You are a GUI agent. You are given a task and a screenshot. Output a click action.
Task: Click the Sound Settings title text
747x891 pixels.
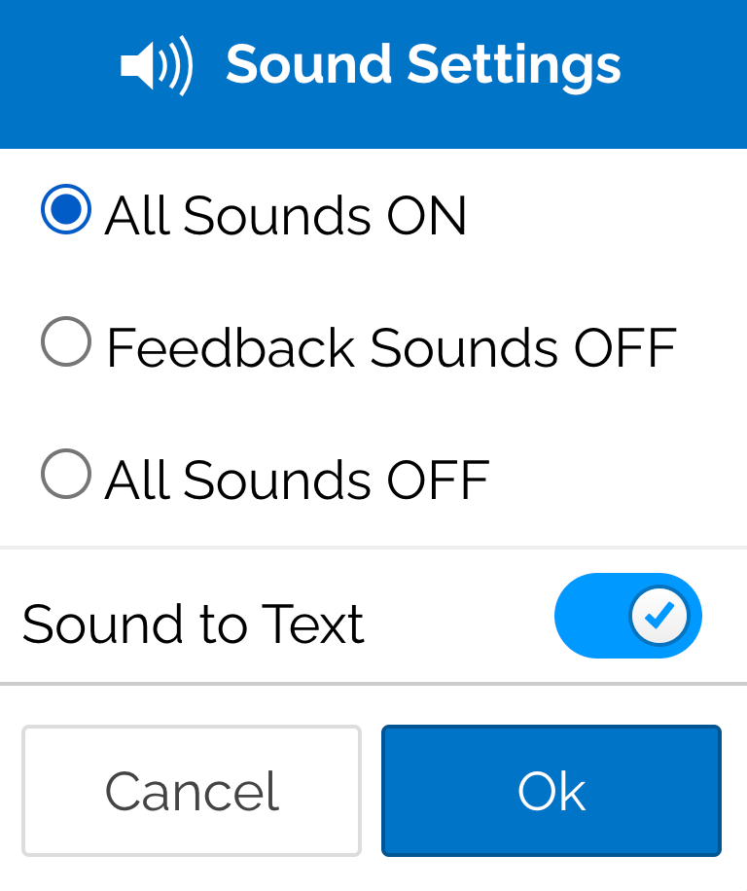coord(423,66)
